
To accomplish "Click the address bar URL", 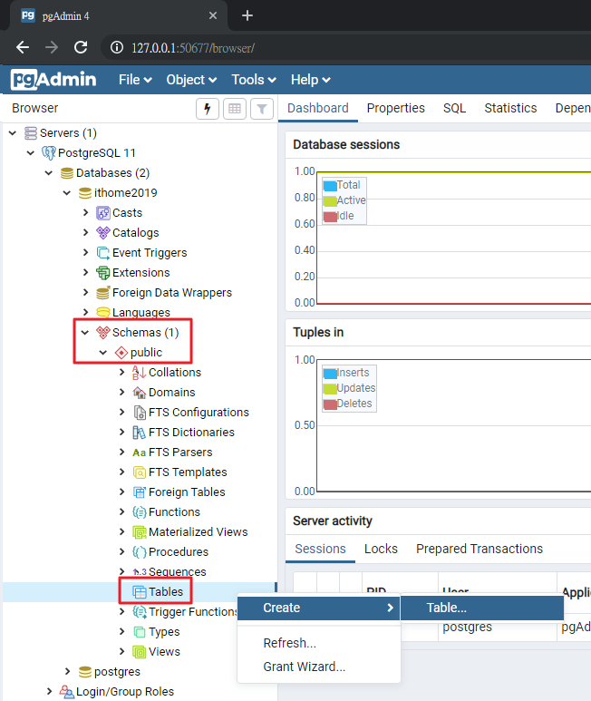I will point(193,48).
